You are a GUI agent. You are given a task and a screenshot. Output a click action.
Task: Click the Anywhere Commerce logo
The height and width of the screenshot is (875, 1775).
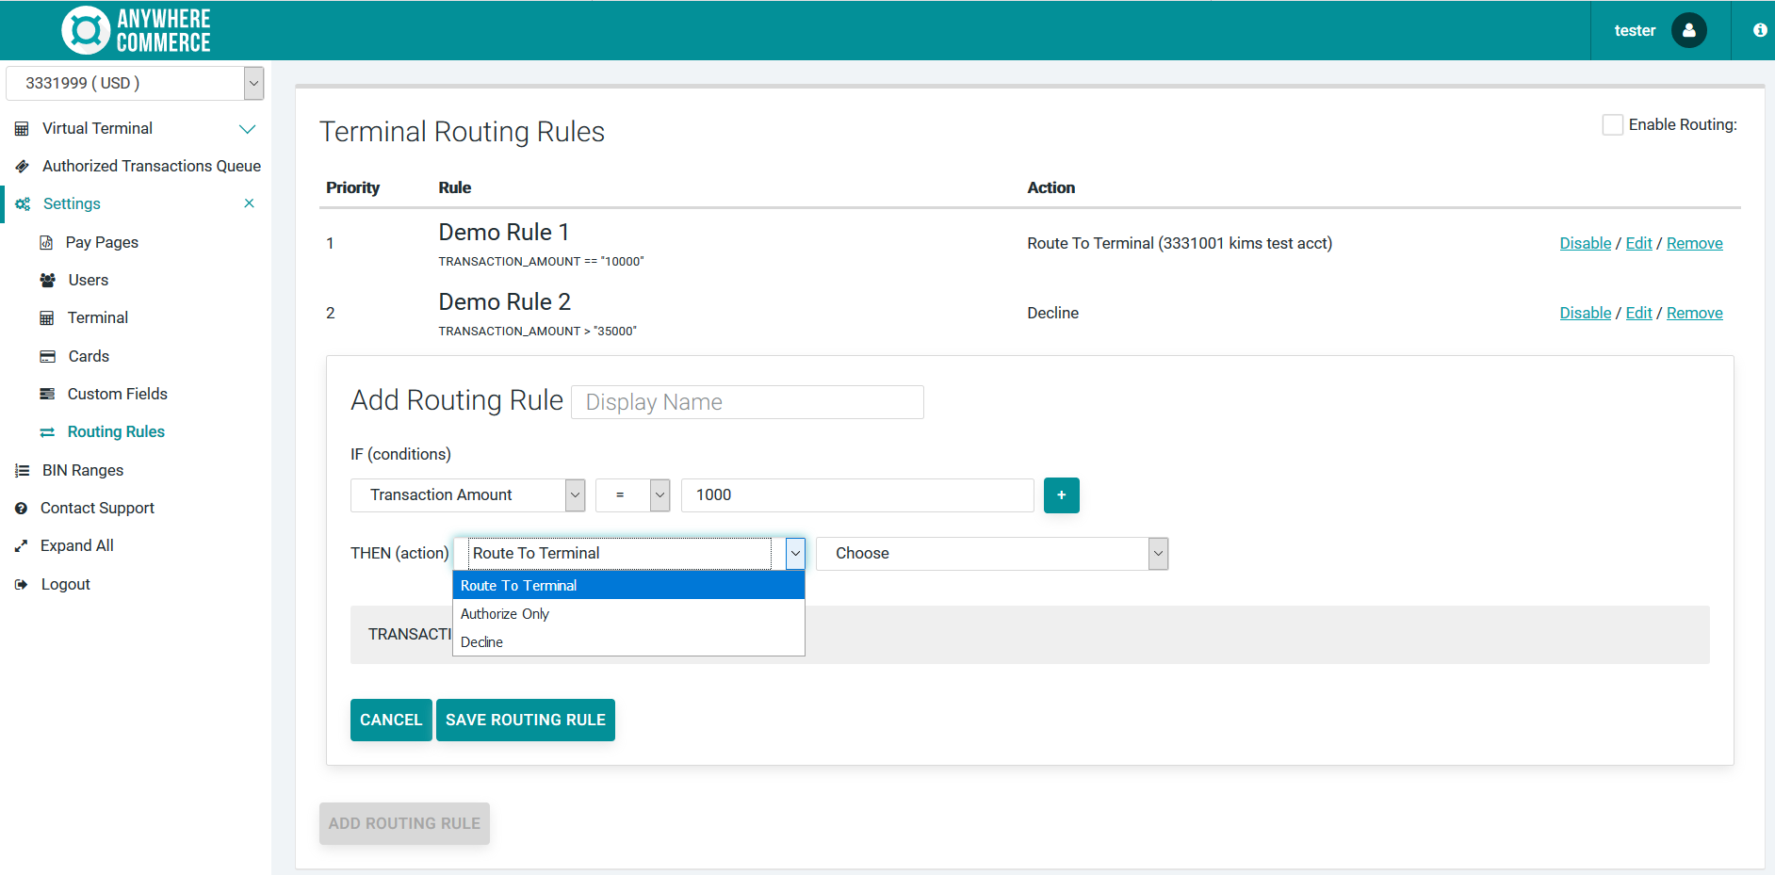pos(136,30)
